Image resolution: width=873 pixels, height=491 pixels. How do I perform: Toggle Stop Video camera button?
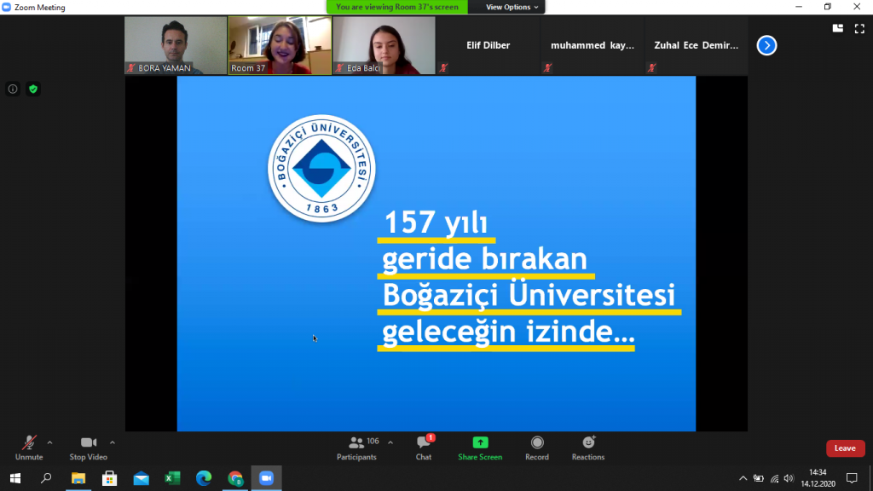click(89, 448)
